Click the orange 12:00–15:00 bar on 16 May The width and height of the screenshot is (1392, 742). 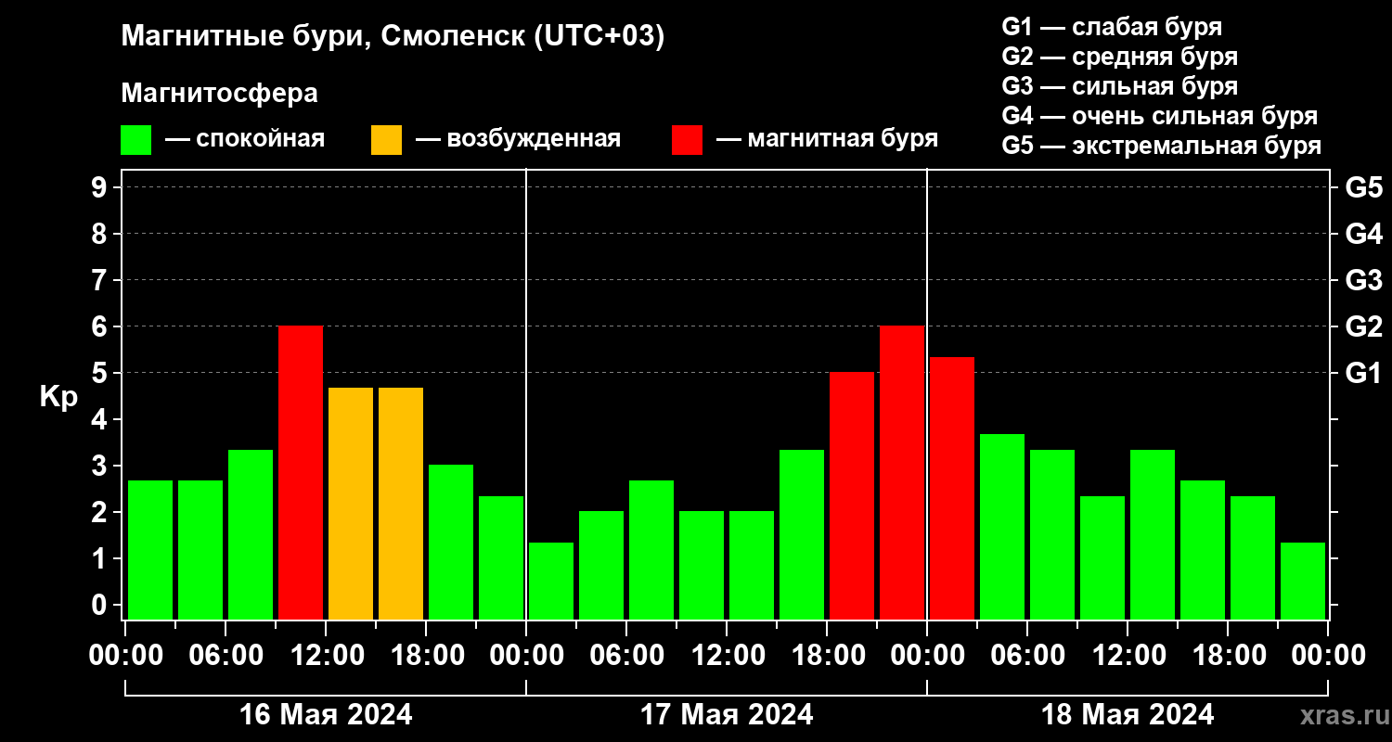pos(351,504)
